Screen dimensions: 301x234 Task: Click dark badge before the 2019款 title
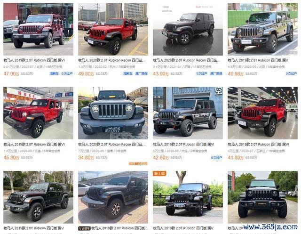point(84,228)
